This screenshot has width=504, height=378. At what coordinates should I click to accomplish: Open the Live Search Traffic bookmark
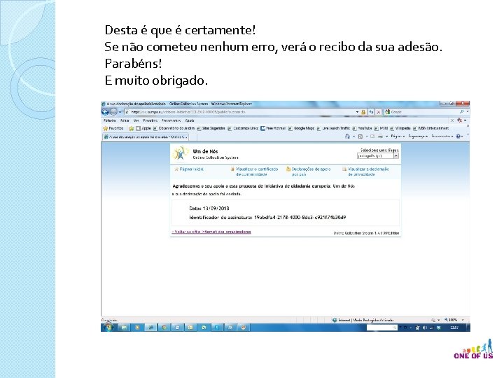[333, 128]
